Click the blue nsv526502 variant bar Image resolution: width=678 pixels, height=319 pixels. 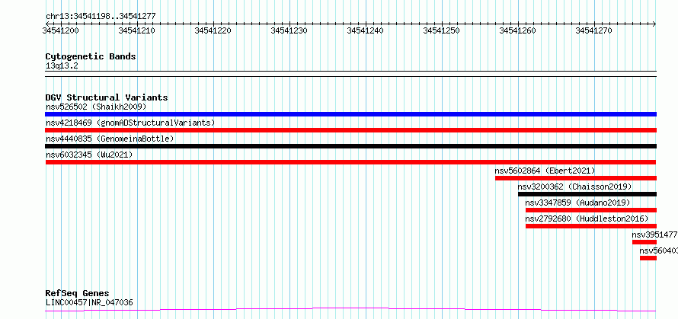[x=350, y=114]
